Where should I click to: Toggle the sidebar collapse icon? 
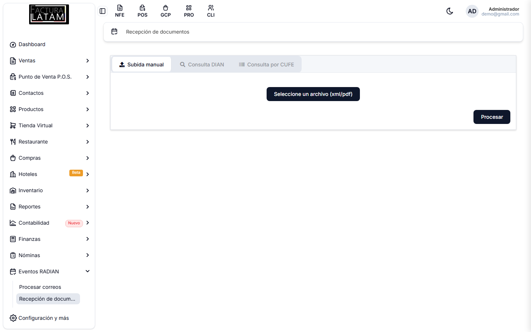coord(103,11)
